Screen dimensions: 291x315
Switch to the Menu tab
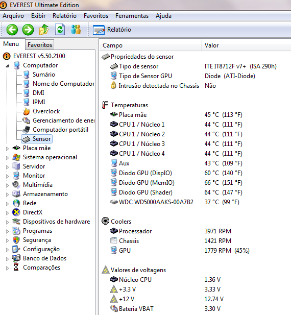click(11, 44)
